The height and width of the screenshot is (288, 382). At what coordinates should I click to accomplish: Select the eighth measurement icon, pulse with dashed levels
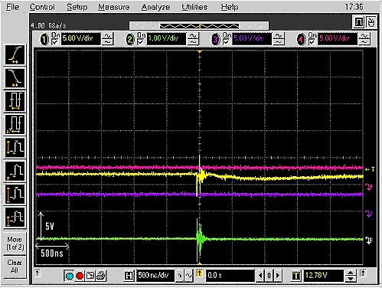coord(15,218)
